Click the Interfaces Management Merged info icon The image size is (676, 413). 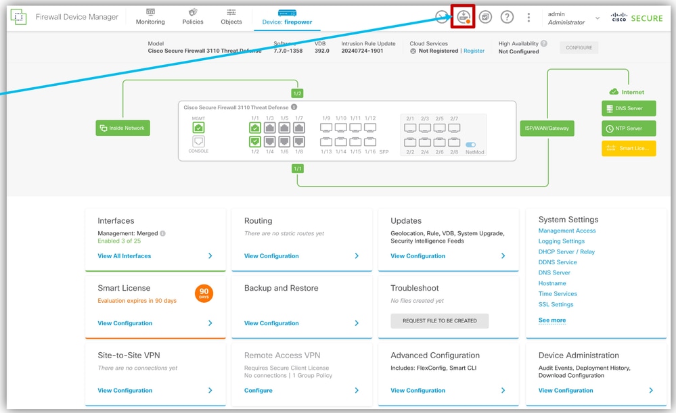(x=163, y=233)
